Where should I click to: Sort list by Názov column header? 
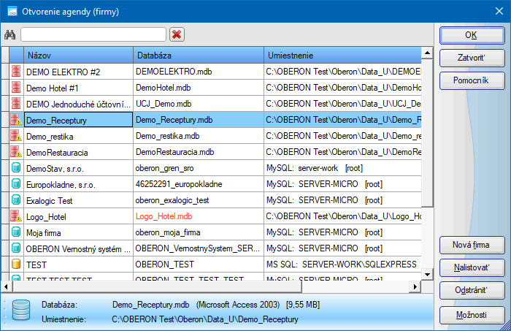tap(77, 55)
